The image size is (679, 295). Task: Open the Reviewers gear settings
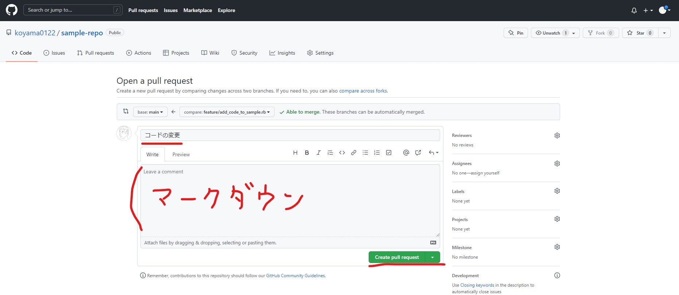coord(557,135)
